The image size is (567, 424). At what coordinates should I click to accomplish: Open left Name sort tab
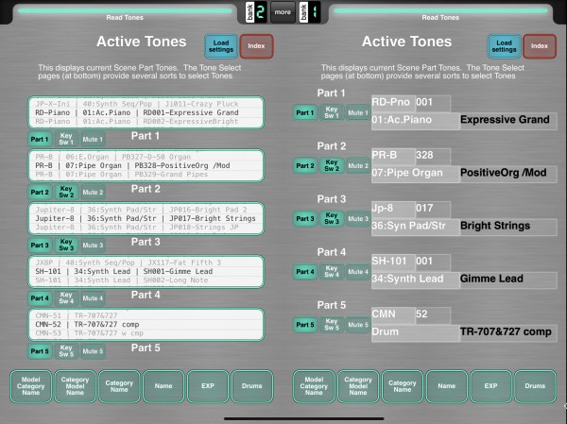(x=163, y=386)
